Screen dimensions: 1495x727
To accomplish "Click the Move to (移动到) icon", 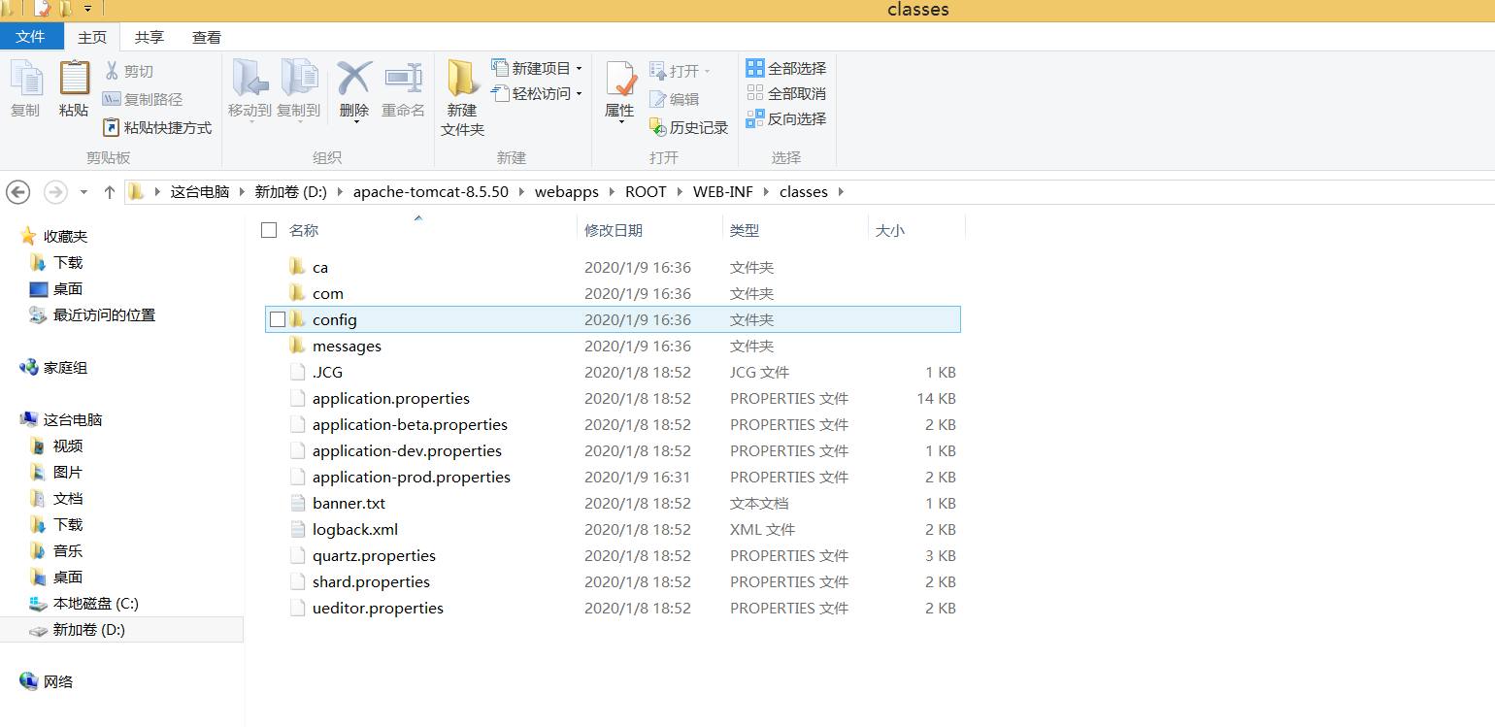I will 249,78.
